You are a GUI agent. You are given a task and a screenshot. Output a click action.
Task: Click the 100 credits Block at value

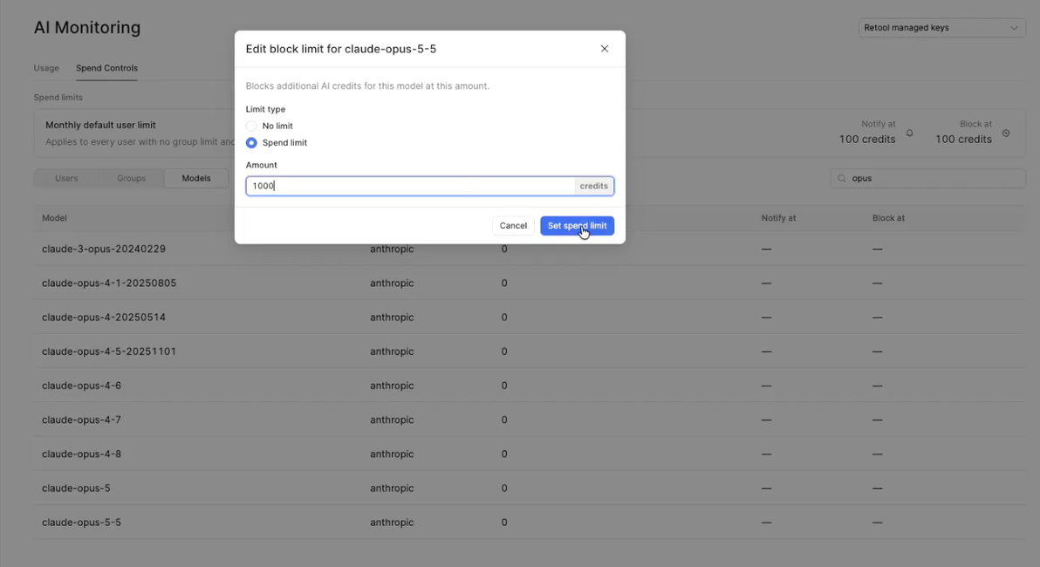[x=964, y=140]
